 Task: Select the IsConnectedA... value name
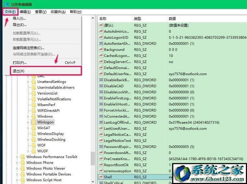click(x=117, y=116)
